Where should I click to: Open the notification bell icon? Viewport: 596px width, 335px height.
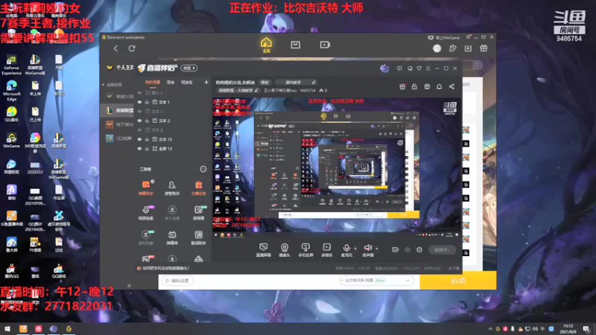[x=439, y=86]
